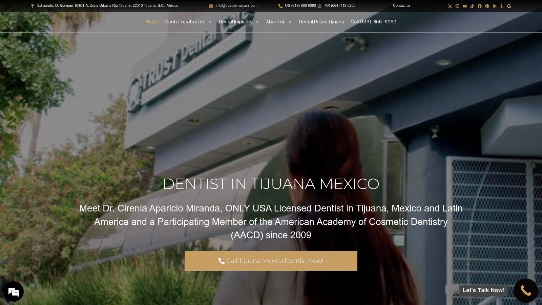Click the Contact us link
This screenshot has width=542, height=305.
pos(402,5)
